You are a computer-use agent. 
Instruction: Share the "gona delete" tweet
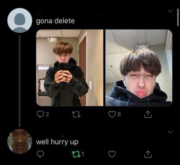[148, 114]
